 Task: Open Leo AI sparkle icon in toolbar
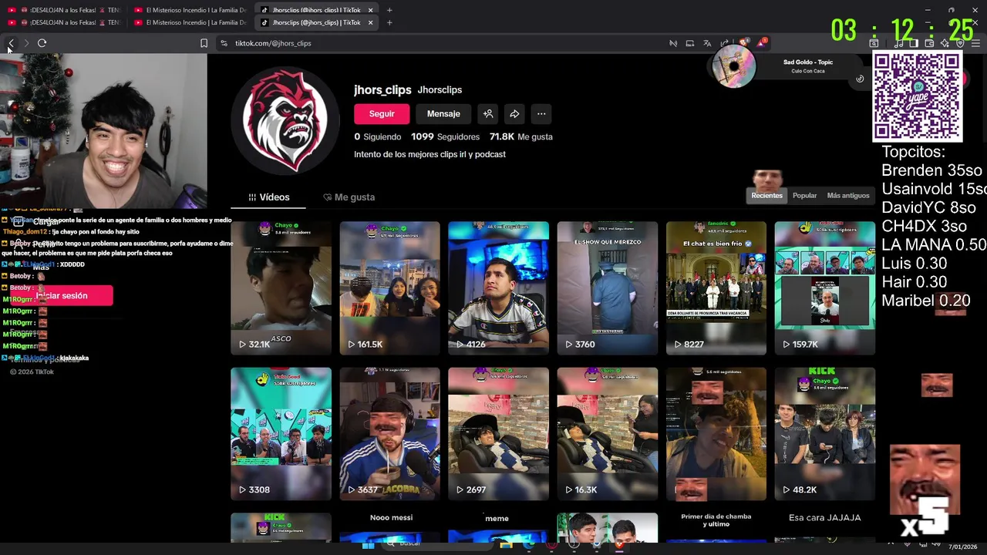click(x=945, y=43)
